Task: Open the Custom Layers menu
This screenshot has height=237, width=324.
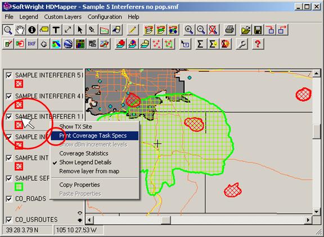Action: coord(63,17)
